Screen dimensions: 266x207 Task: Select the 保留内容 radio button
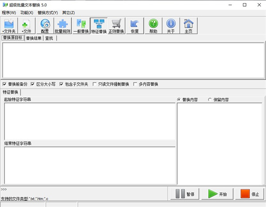[219, 100]
